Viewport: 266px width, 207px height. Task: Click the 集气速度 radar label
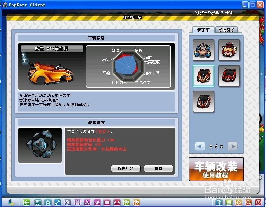pyautogui.click(x=143, y=82)
